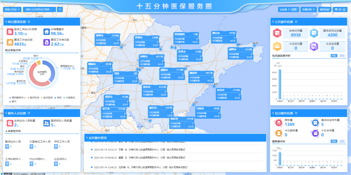The height and width of the screenshot is (175, 351).
Task: Select 对比 tab in 服务量分析 chart
Action: [x=334, y=141]
